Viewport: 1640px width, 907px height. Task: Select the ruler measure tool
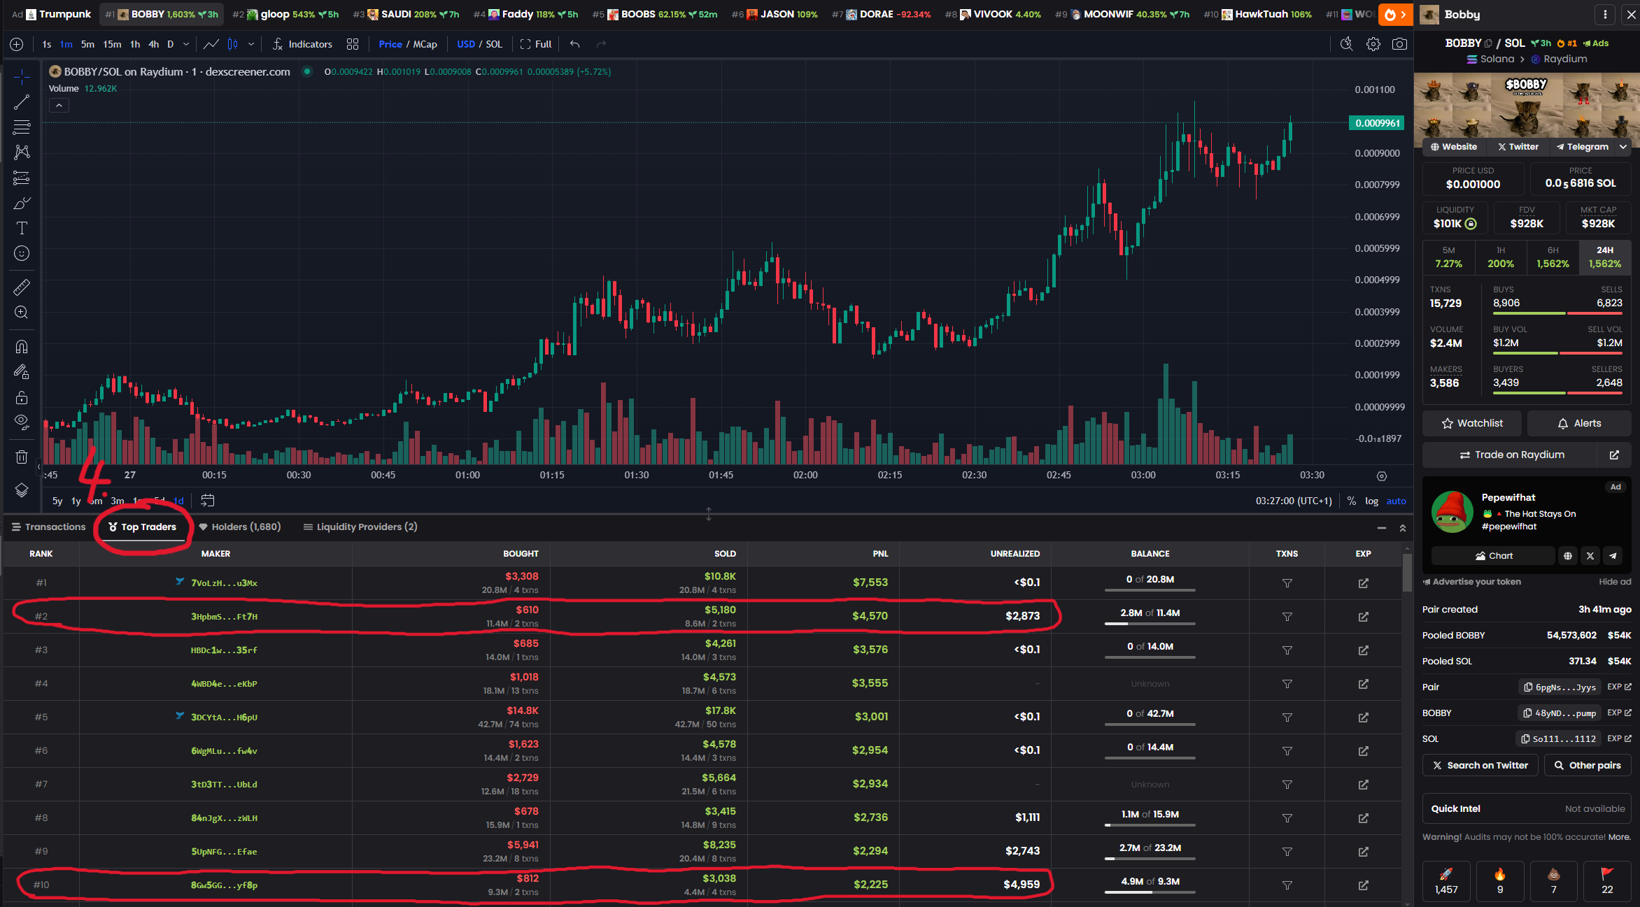coord(22,287)
